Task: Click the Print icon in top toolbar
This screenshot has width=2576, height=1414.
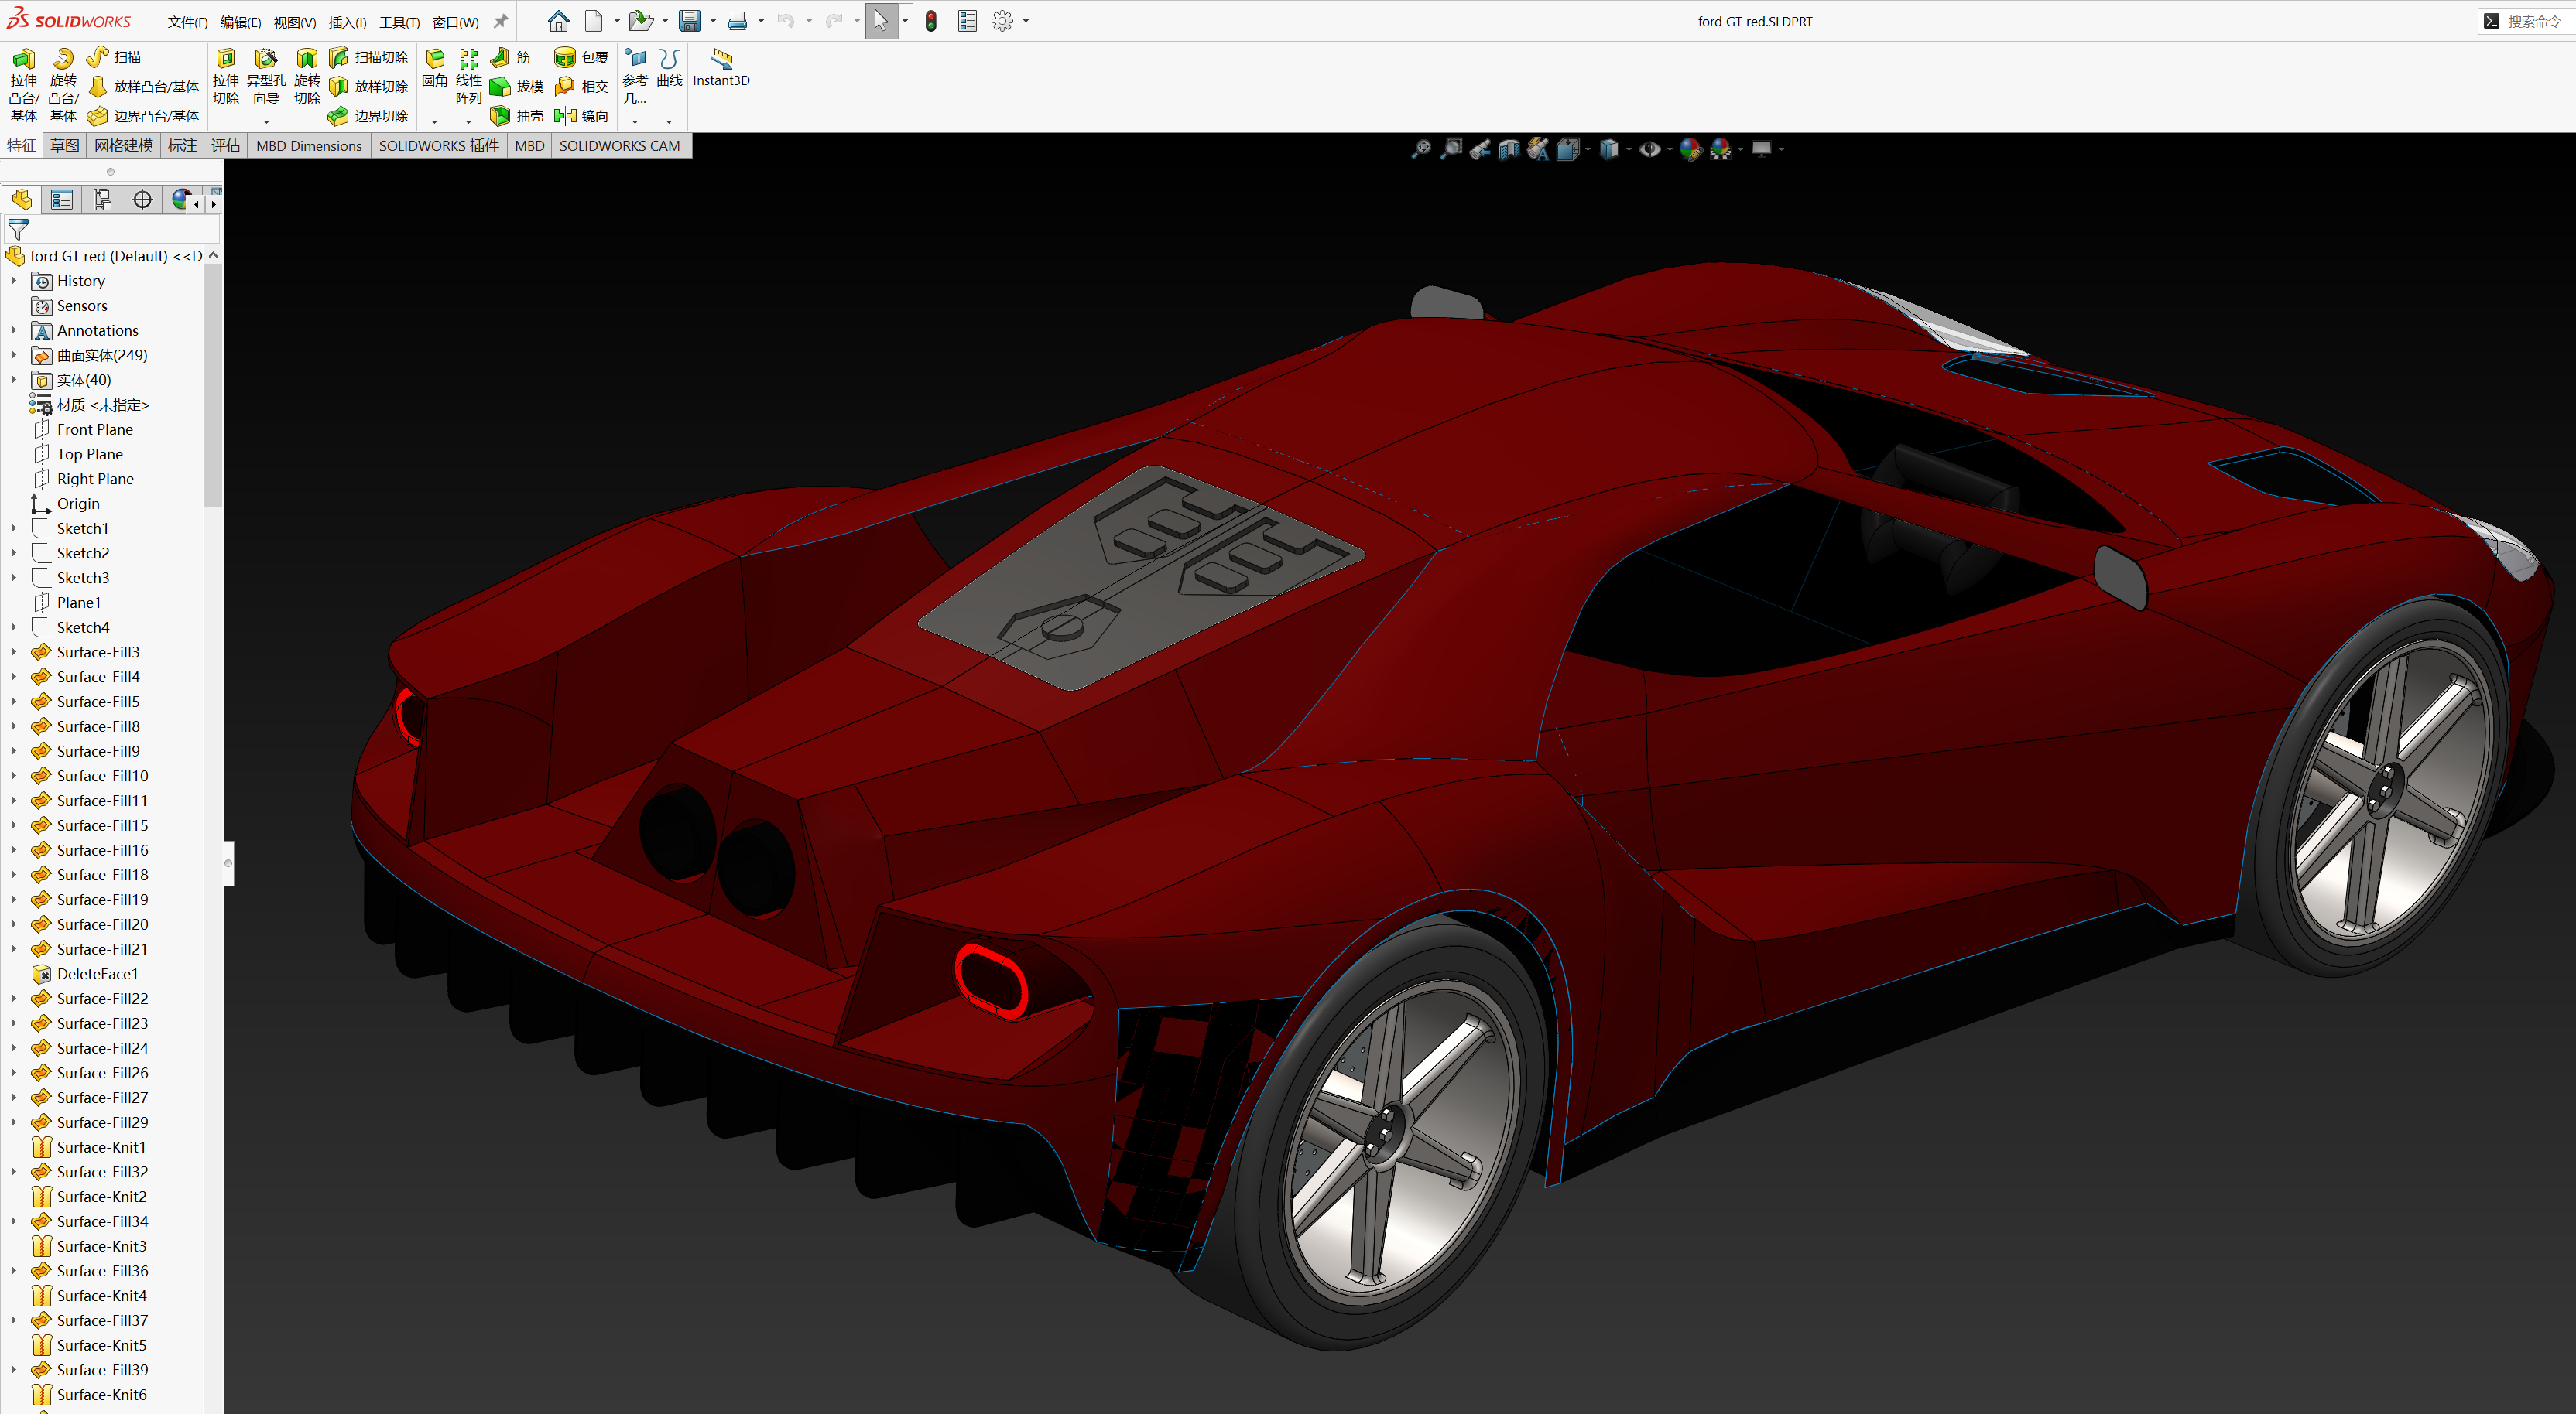Action: 738,21
